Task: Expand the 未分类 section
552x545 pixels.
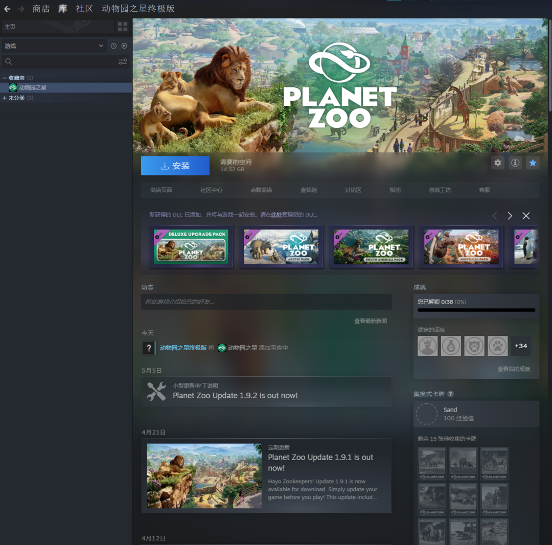Action: (x=5, y=98)
